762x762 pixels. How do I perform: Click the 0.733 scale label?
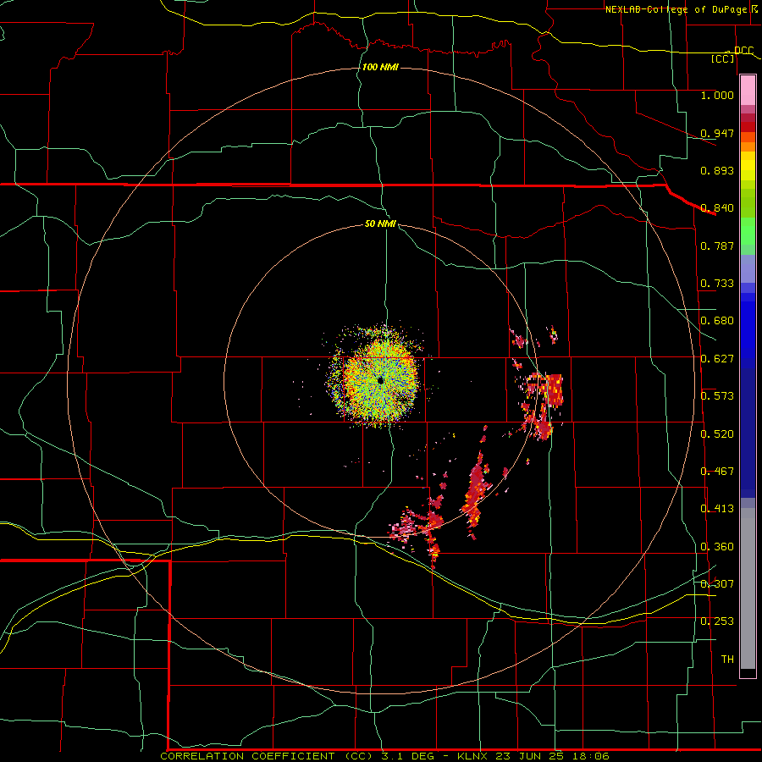pyautogui.click(x=717, y=283)
